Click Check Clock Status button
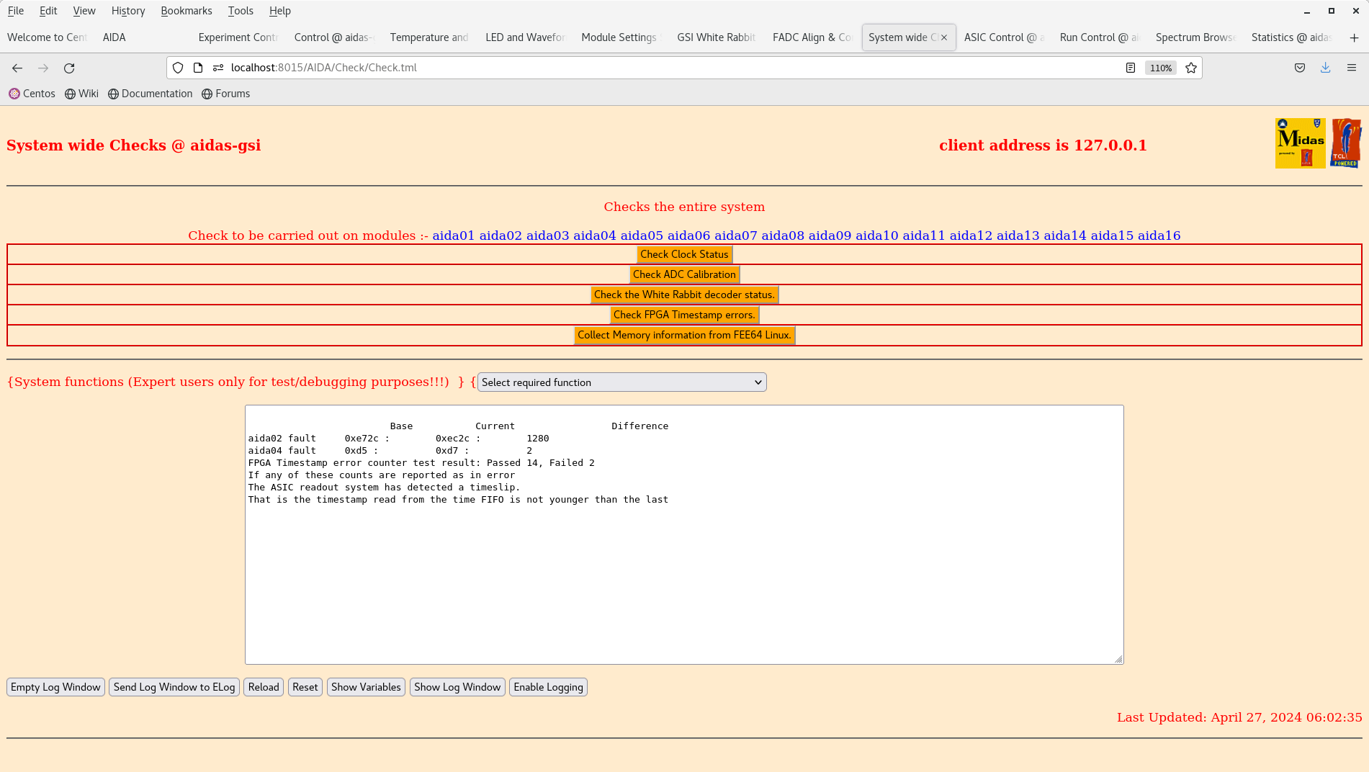Image resolution: width=1369 pixels, height=772 pixels. point(684,254)
